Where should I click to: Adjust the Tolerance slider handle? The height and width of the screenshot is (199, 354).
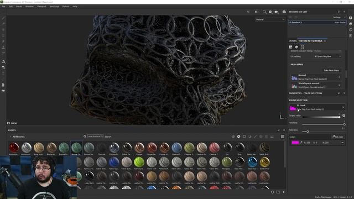[x=308, y=132]
